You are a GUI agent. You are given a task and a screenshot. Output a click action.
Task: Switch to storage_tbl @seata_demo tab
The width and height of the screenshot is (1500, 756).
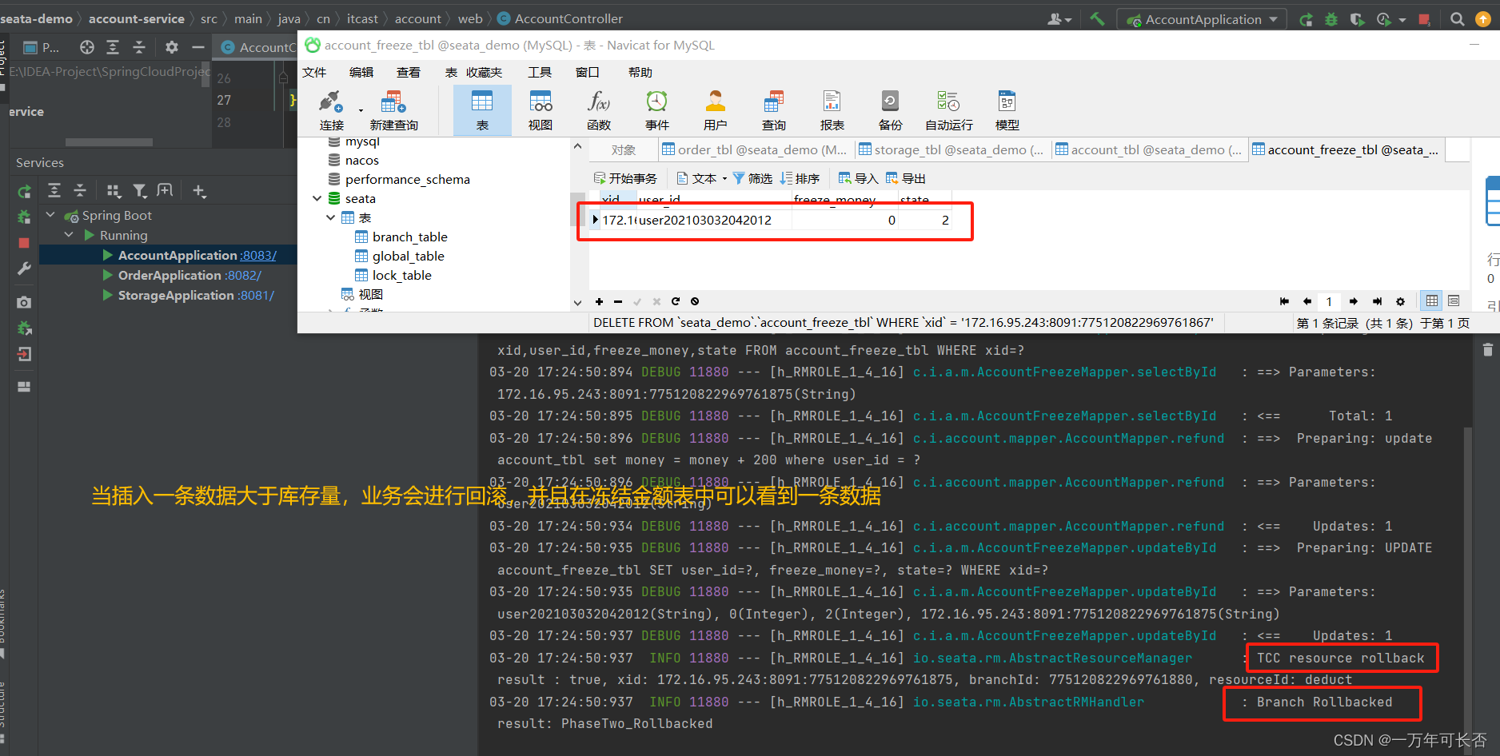coord(951,149)
